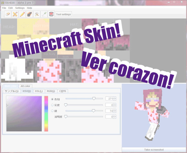The width and height of the screenshot is (187, 153).
Task: Open the Help menu
Action: click(29, 8)
